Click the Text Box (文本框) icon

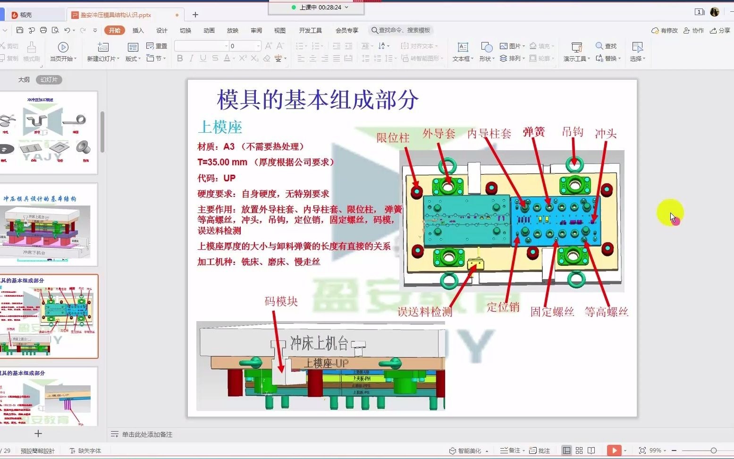(x=463, y=47)
